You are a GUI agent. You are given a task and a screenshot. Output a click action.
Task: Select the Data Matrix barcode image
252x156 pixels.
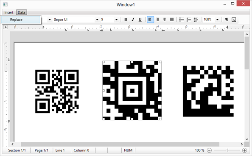(208, 91)
